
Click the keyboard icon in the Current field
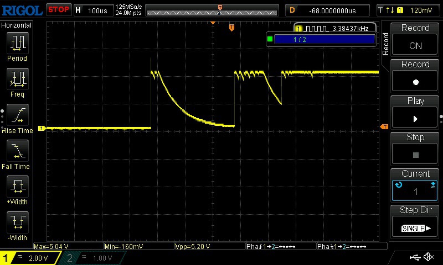tap(433, 185)
